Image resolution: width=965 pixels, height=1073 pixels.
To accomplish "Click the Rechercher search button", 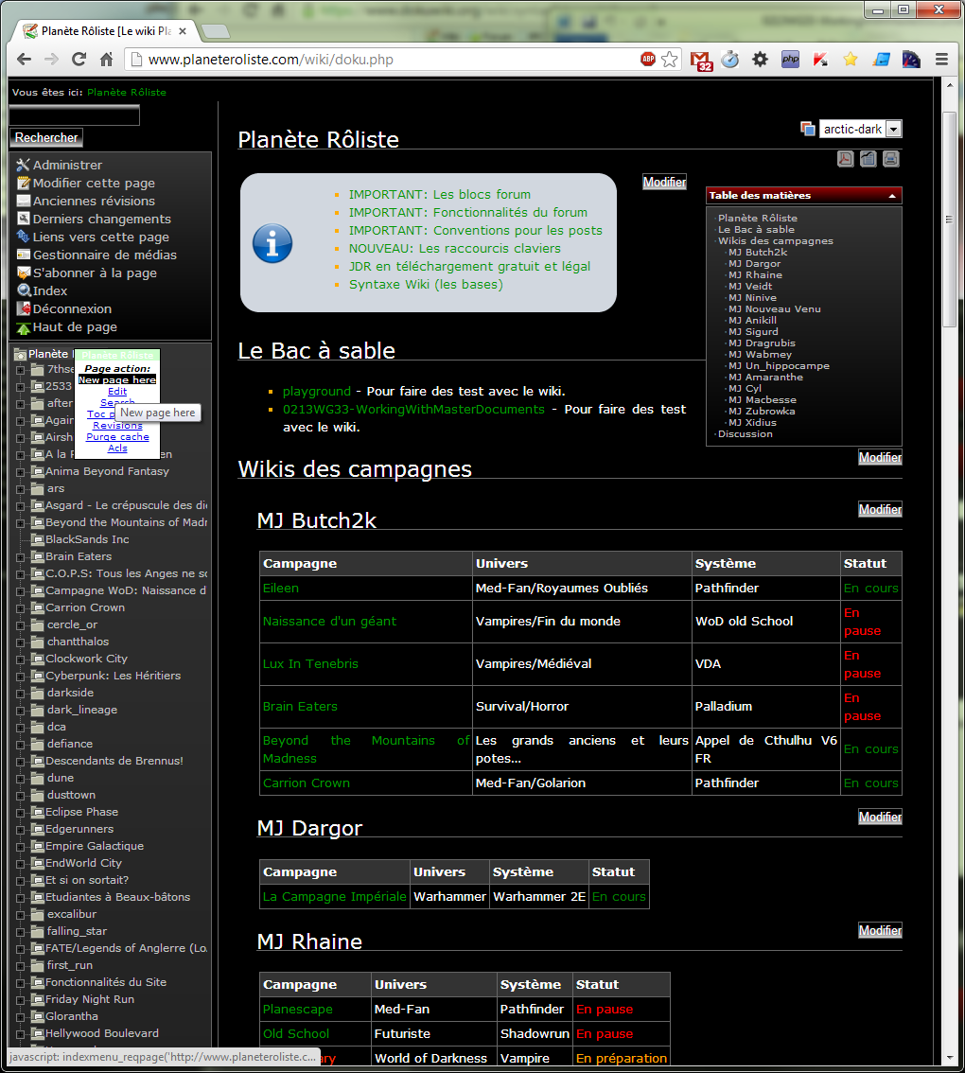I will click(46, 138).
